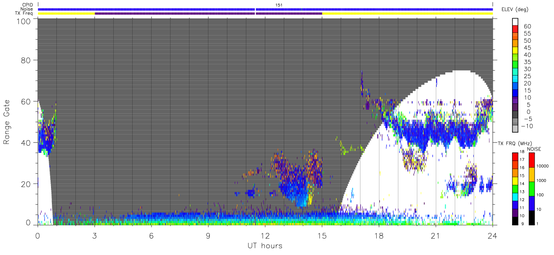Click the red 17–18 MHz TX FRQ swatch
554x255 pixels.
[516, 157]
